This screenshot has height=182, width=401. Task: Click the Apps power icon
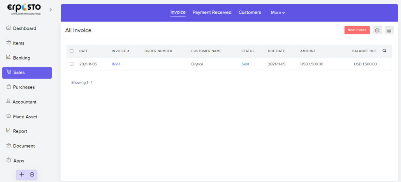(9, 160)
